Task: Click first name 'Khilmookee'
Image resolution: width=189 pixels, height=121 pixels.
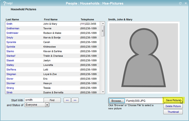Action: tap(50, 47)
